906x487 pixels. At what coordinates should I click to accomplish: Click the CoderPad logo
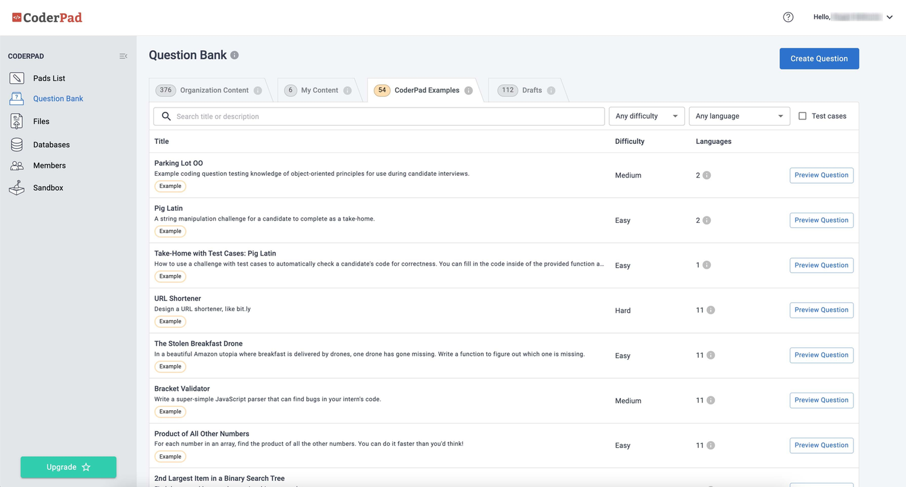tap(47, 17)
